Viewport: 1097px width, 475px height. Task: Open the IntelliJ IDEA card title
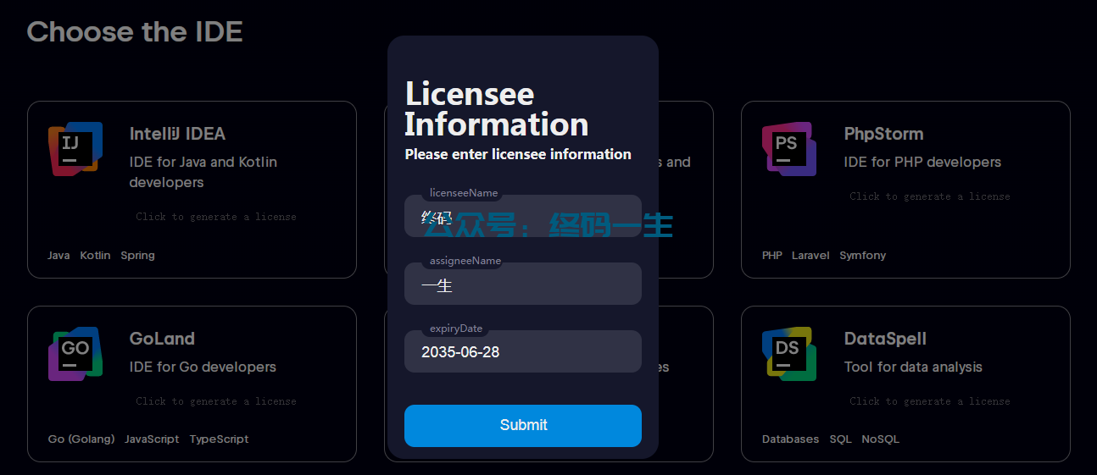coord(177,134)
